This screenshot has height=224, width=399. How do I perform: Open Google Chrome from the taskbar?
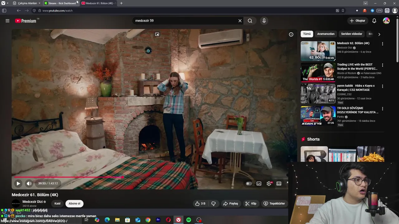tap(148, 220)
